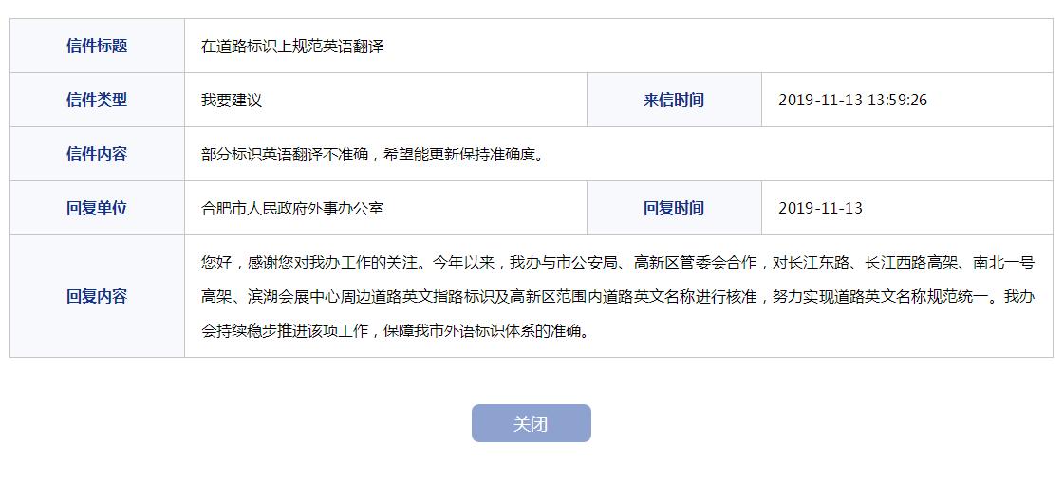Select the 信件标题 label cell

click(97, 46)
